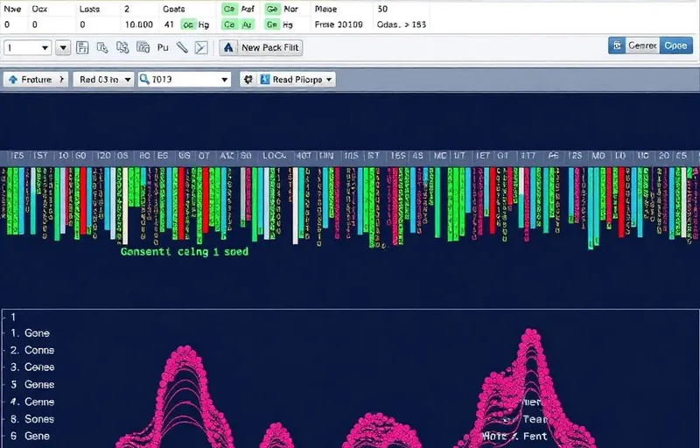Select the 1. Gone list row
This screenshot has height=448, width=700.
[30, 332]
